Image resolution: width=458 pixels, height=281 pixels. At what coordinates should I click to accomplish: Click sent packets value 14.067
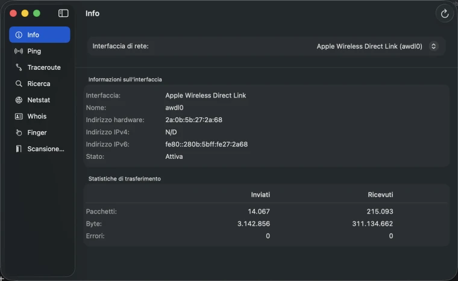(259, 211)
